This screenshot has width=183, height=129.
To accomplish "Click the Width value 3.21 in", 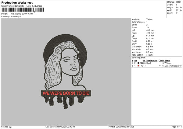I will point(178,10).
